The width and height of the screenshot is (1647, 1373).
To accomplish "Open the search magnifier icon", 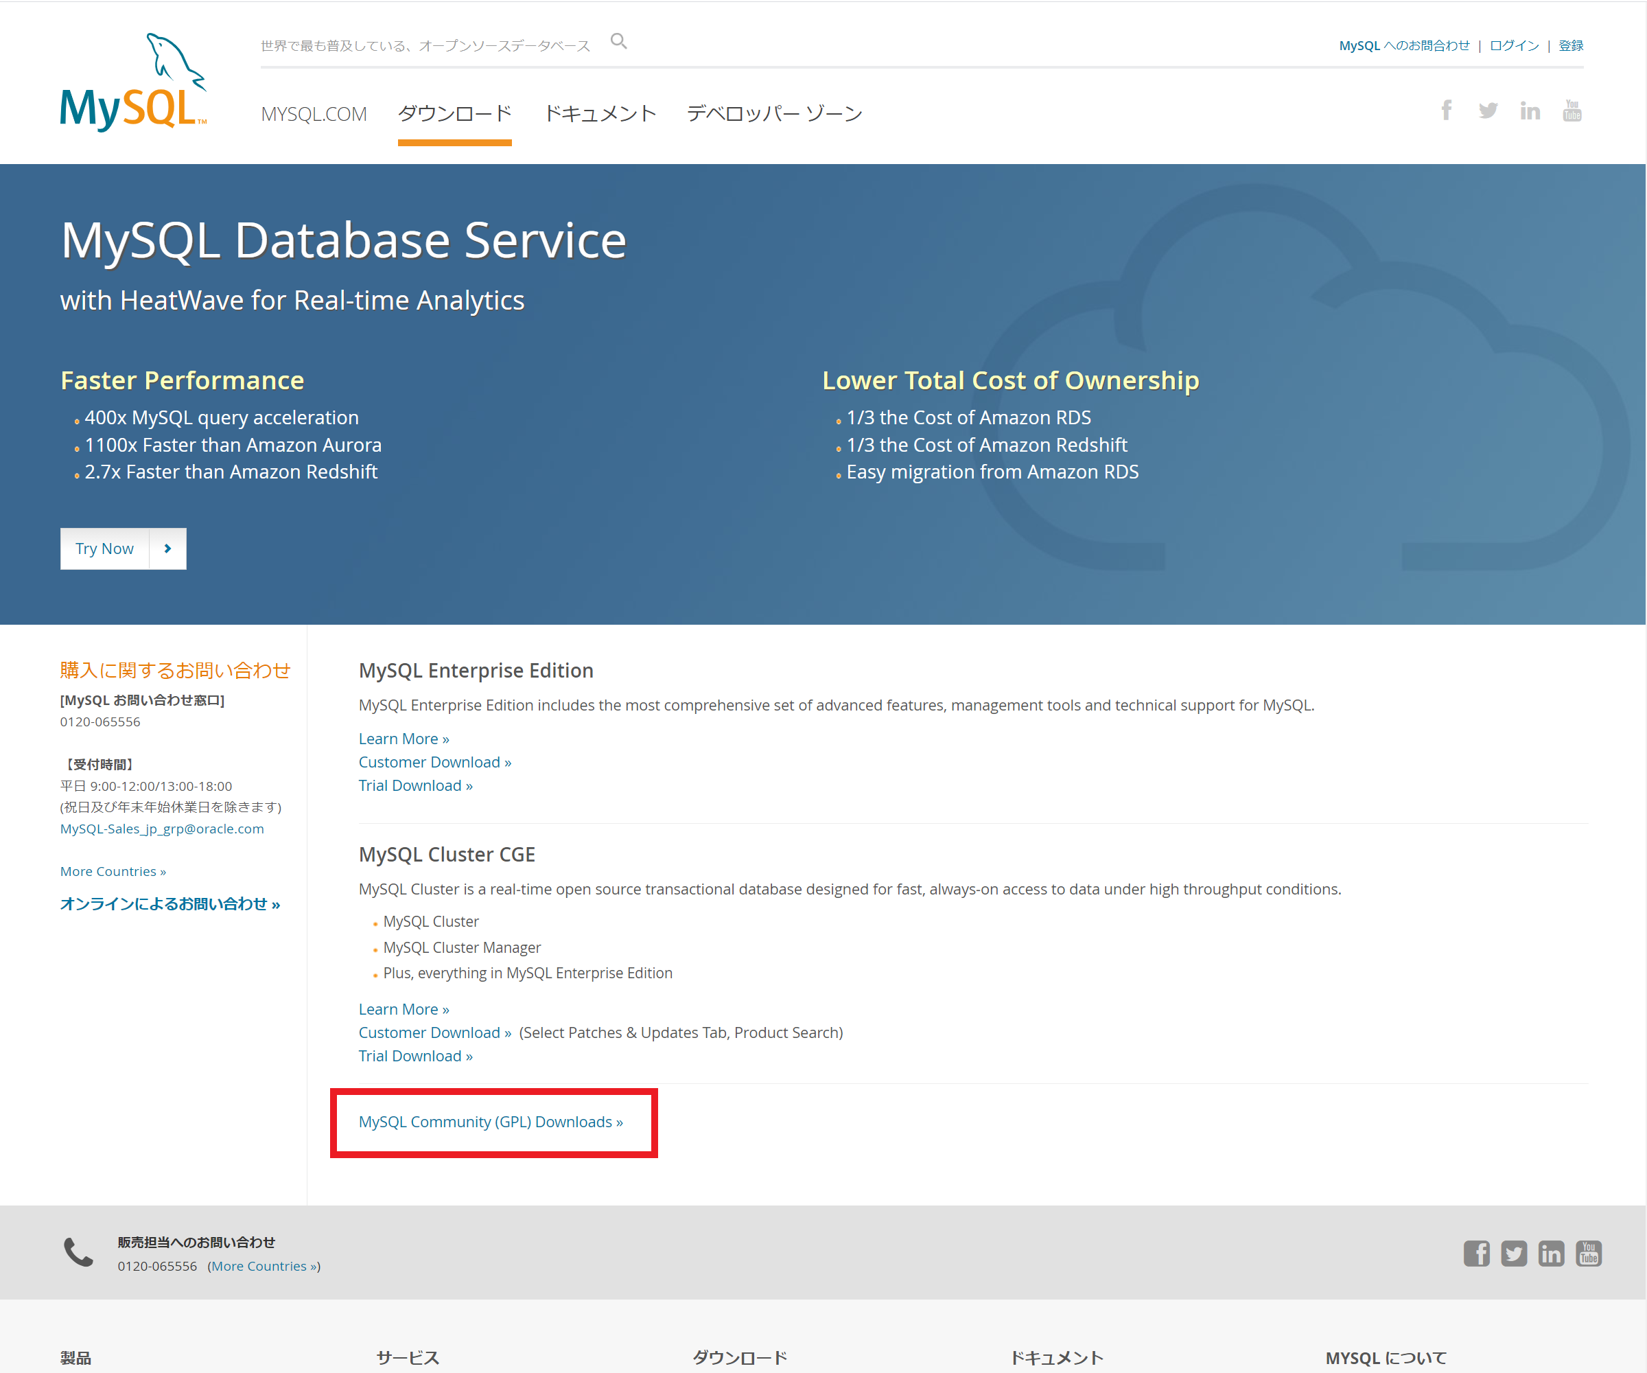I will coord(619,41).
